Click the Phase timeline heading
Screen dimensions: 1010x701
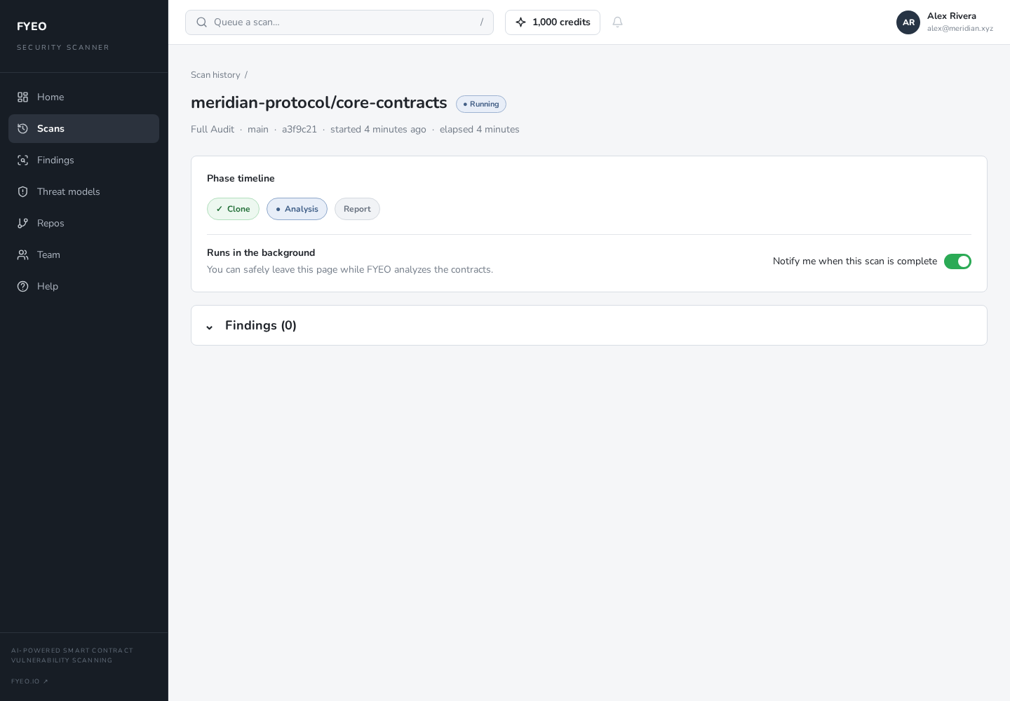pos(241,179)
